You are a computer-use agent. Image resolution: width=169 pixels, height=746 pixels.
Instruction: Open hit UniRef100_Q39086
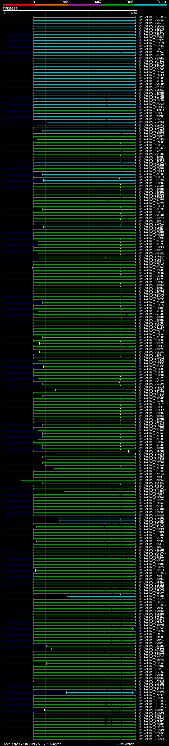pos(151,29)
